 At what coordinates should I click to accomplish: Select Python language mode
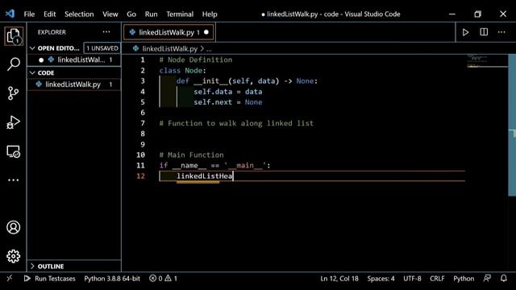point(464,279)
